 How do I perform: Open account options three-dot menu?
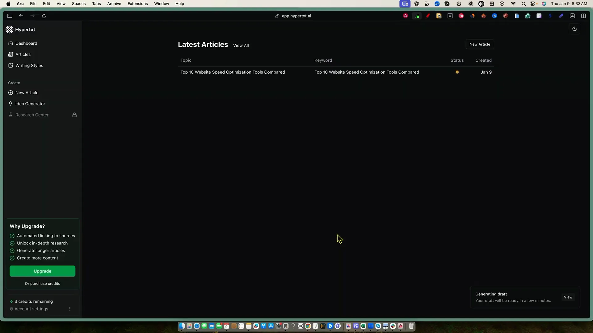tap(70, 309)
